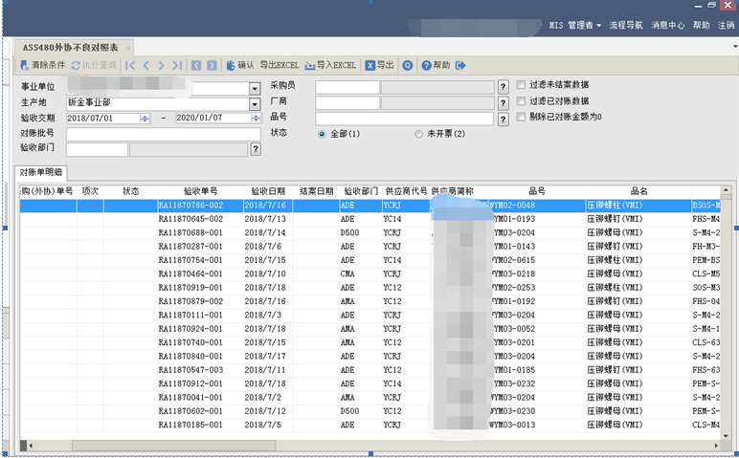This screenshot has height=458, width=739.
Task: Click the 导出 export toolbar icon
Action: (372, 65)
